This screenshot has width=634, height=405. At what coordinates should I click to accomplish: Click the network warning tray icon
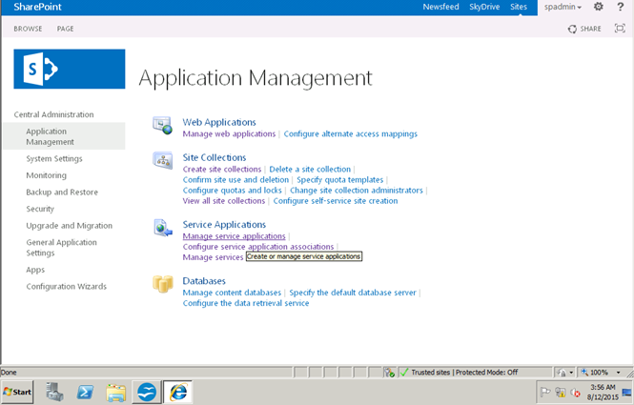coord(561,392)
